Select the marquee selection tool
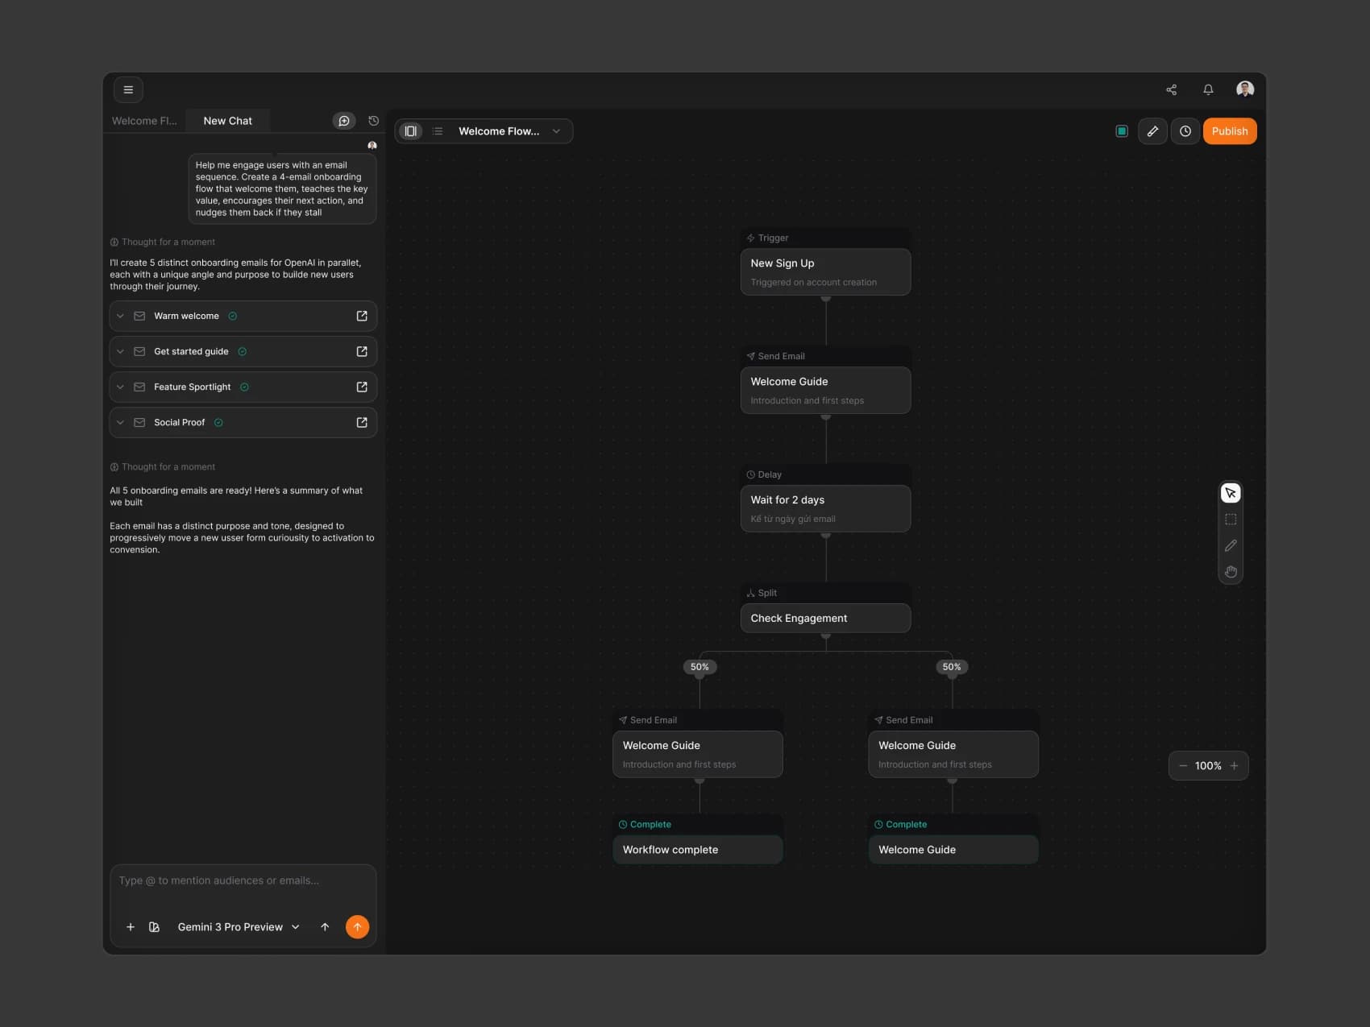1370x1027 pixels. click(1230, 519)
